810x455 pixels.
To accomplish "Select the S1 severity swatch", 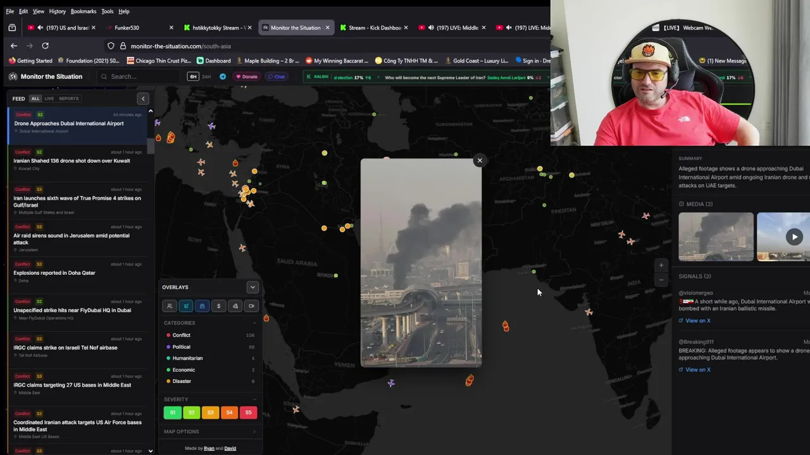I will click(x=173, y=413).
